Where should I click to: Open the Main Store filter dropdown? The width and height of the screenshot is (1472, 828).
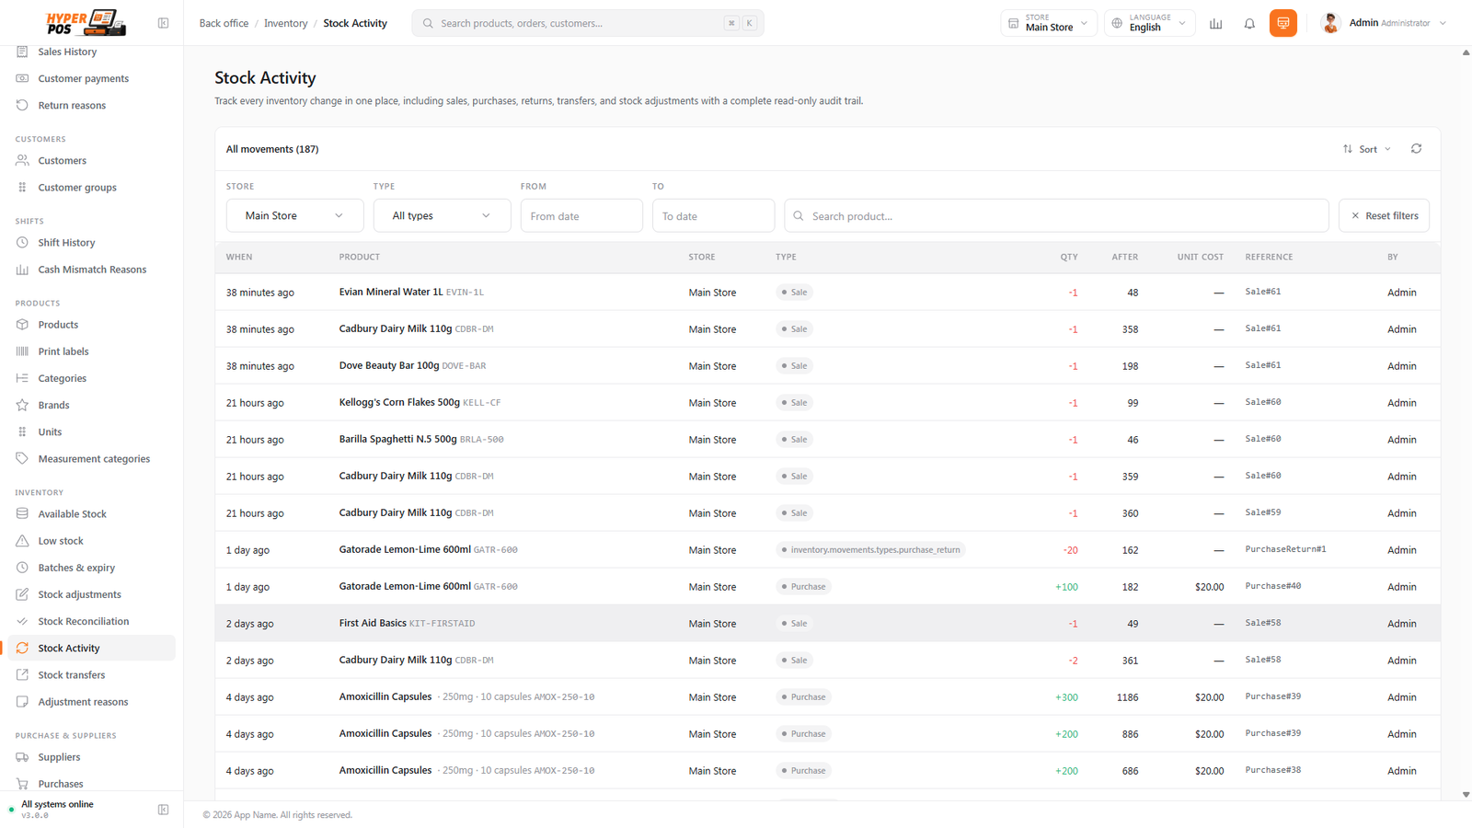click(x=294, y=215)
